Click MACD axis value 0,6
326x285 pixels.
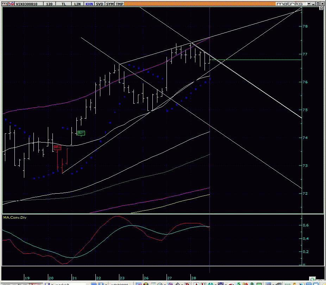[306, 225]
